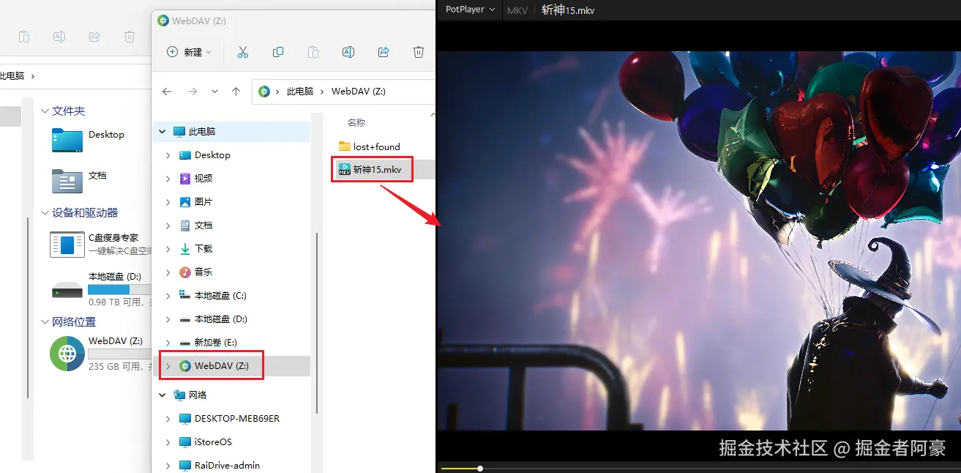Click the Rename icon in back window toolbar
The image size is (961, 473).
[x=59, y=37]
